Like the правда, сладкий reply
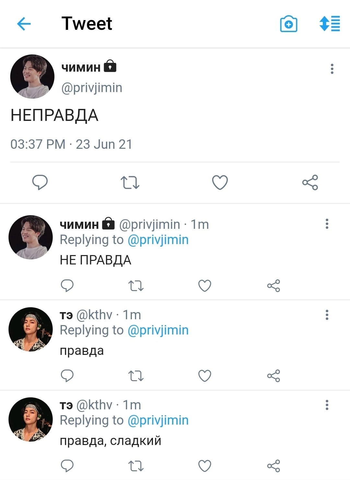This screenshot has height=480, width=350. pos(204,466)
